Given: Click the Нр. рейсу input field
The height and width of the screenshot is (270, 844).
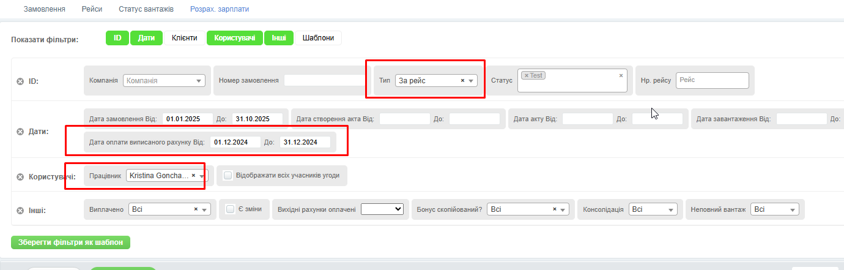Looking at the screenshot, I should pos(712,80).
